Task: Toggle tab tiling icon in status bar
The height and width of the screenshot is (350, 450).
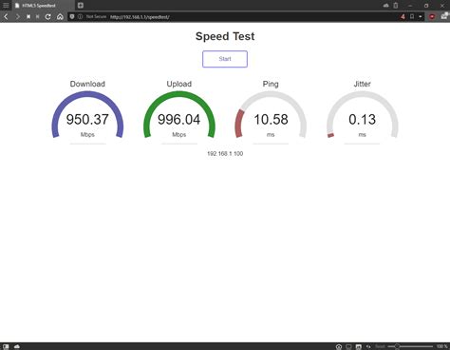Action: point(348,346)
